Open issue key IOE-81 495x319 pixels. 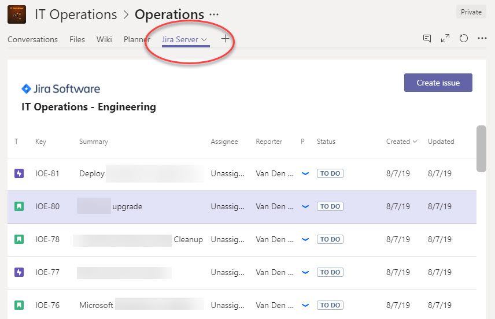[47, 173]
